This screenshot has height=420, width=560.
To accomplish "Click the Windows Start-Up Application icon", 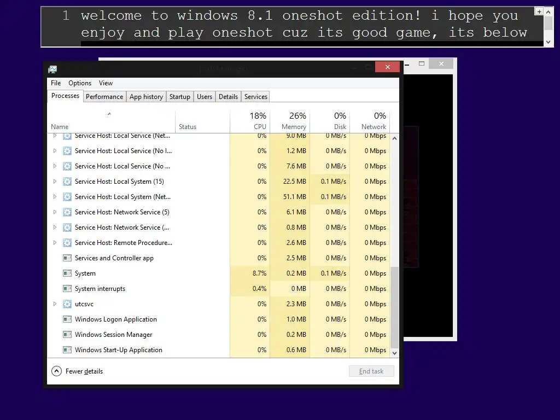I will [x=67, y=350].
